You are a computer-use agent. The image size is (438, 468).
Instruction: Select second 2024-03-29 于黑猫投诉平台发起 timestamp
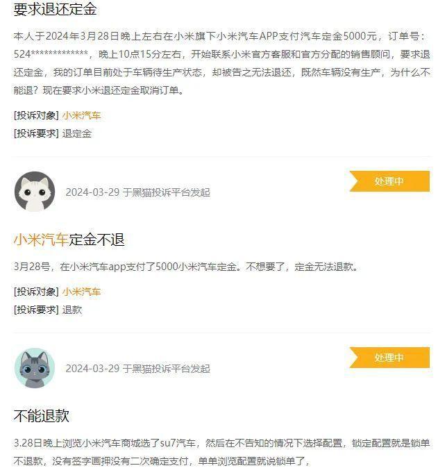pyautogui.click(x=138, y=369)
